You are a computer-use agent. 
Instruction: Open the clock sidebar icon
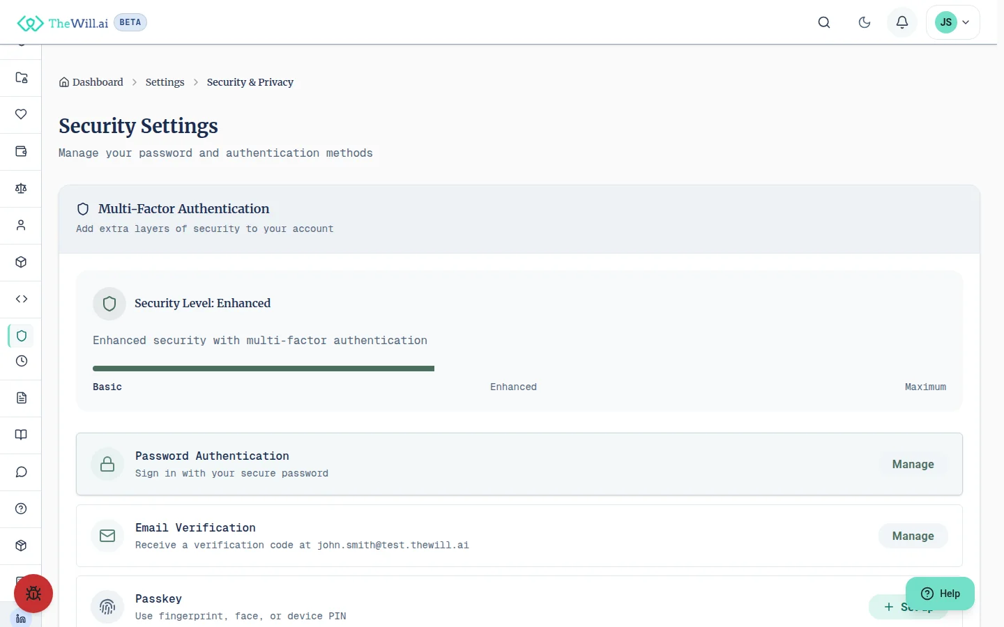(21, 361)
